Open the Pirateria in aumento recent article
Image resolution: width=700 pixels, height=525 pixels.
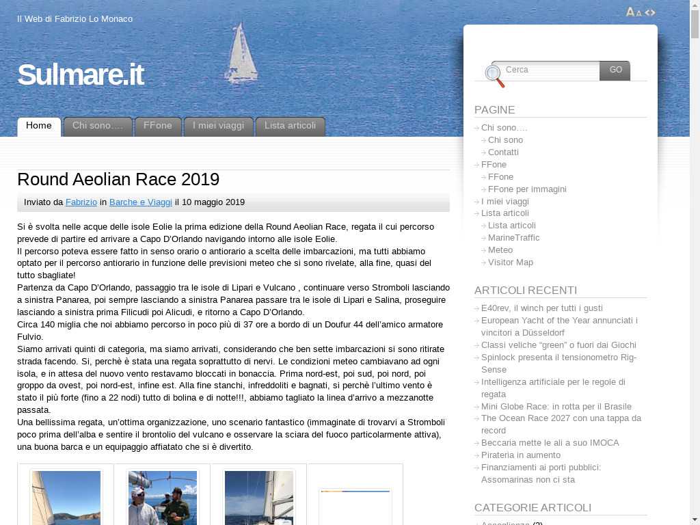pyautogui.click(x=520, y=455)
